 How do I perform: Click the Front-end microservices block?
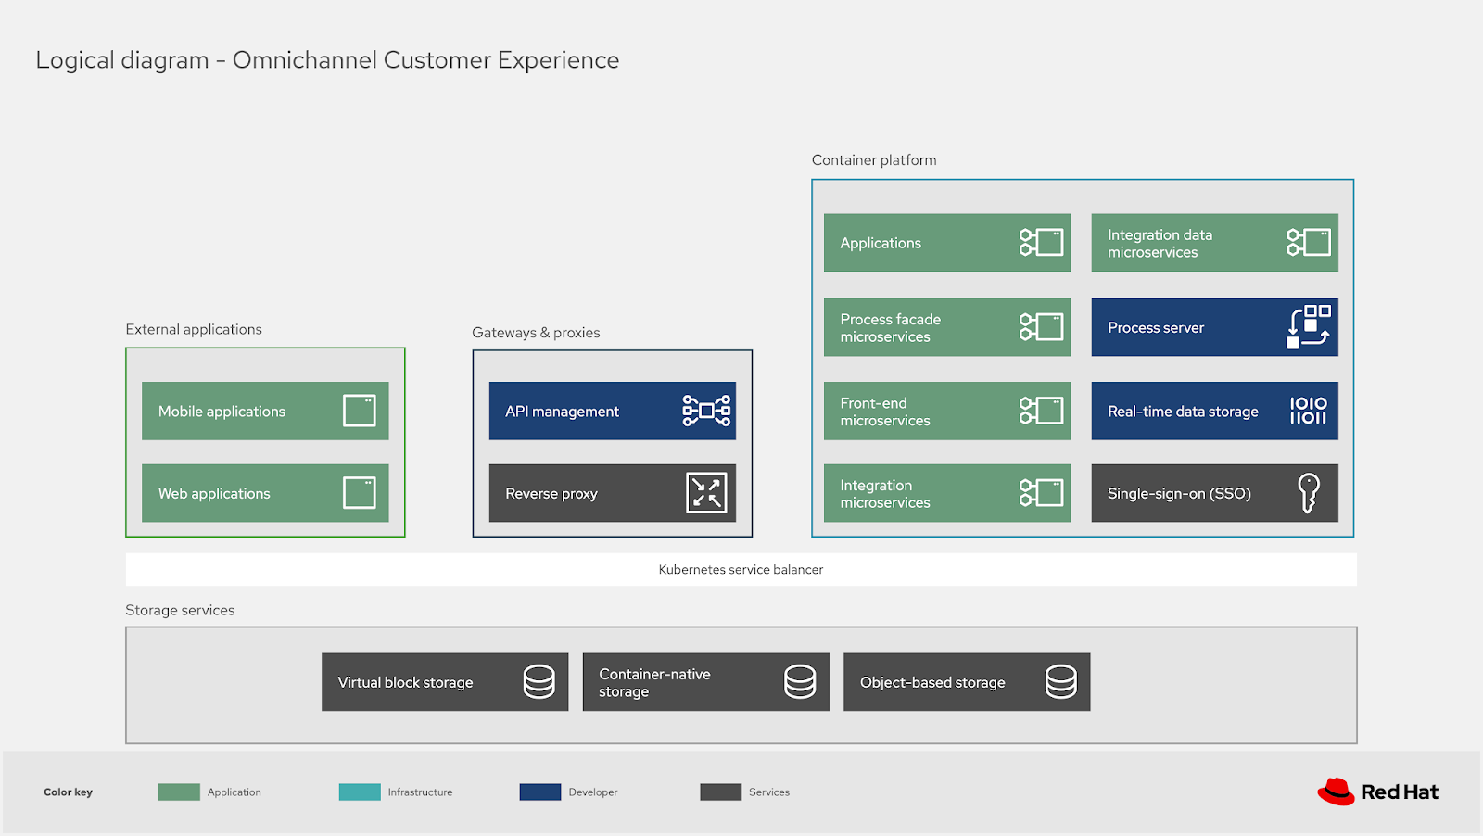(946, 410)
